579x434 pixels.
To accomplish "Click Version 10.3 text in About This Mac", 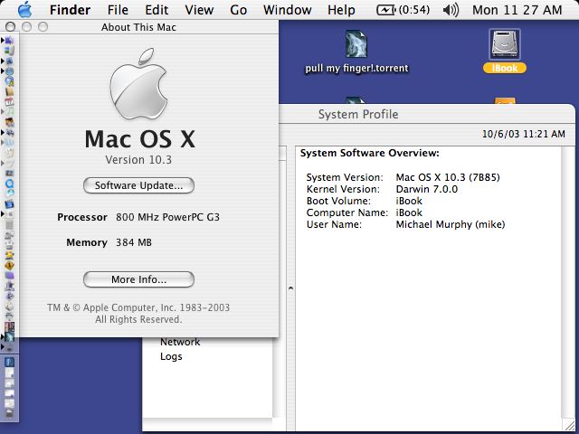I will coord(138,160).
